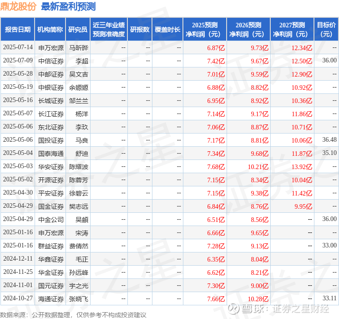Click analyst name 杨洋
Screen dimensions: 339x319
(82, 114)
